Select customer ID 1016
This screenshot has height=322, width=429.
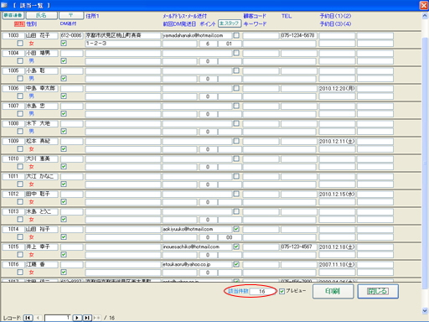click(x=13, y=264)
